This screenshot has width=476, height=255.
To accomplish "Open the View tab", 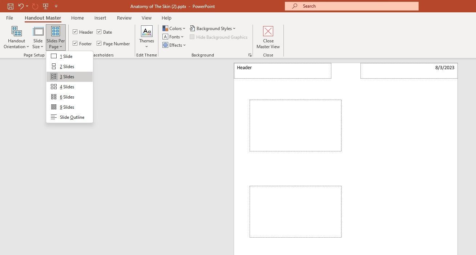I will click(146, 18).
